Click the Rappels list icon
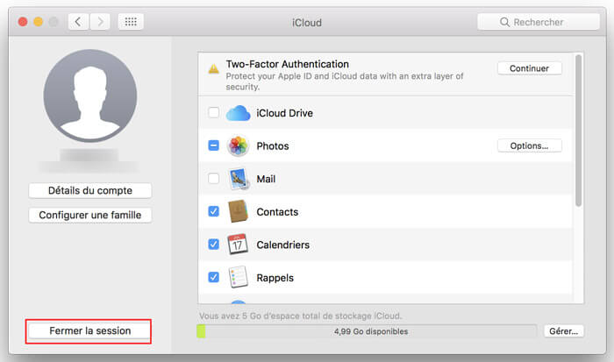Viewport: 614px width, 362px height. point(238,277)
